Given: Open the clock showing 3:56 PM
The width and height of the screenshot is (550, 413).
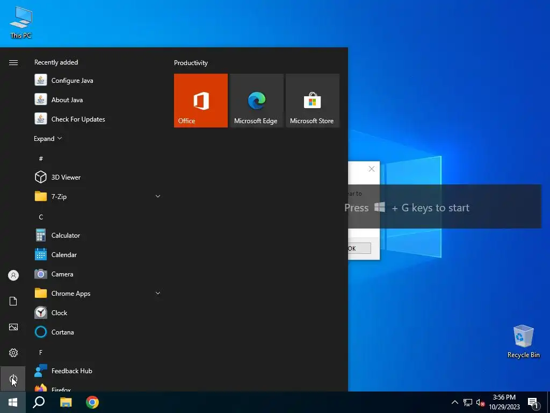Looking at the screenshot, I should pyautogui.click(x=504, y=402).
